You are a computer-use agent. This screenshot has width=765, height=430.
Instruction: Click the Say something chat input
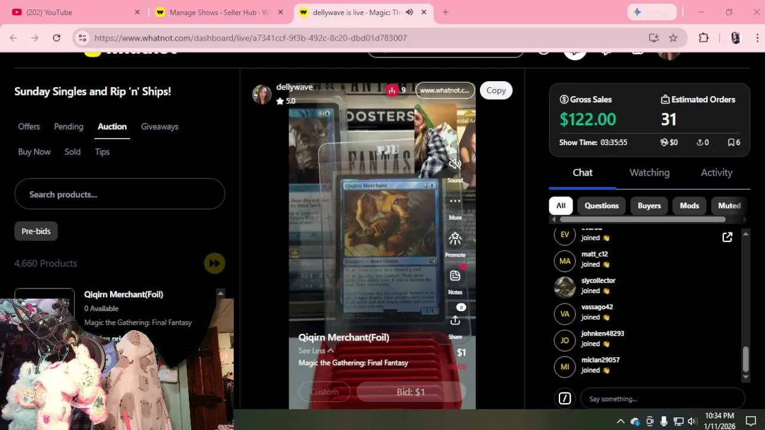click(x=663, y=398)
